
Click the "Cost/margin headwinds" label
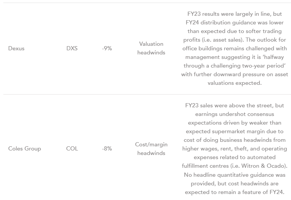(151, 148)
